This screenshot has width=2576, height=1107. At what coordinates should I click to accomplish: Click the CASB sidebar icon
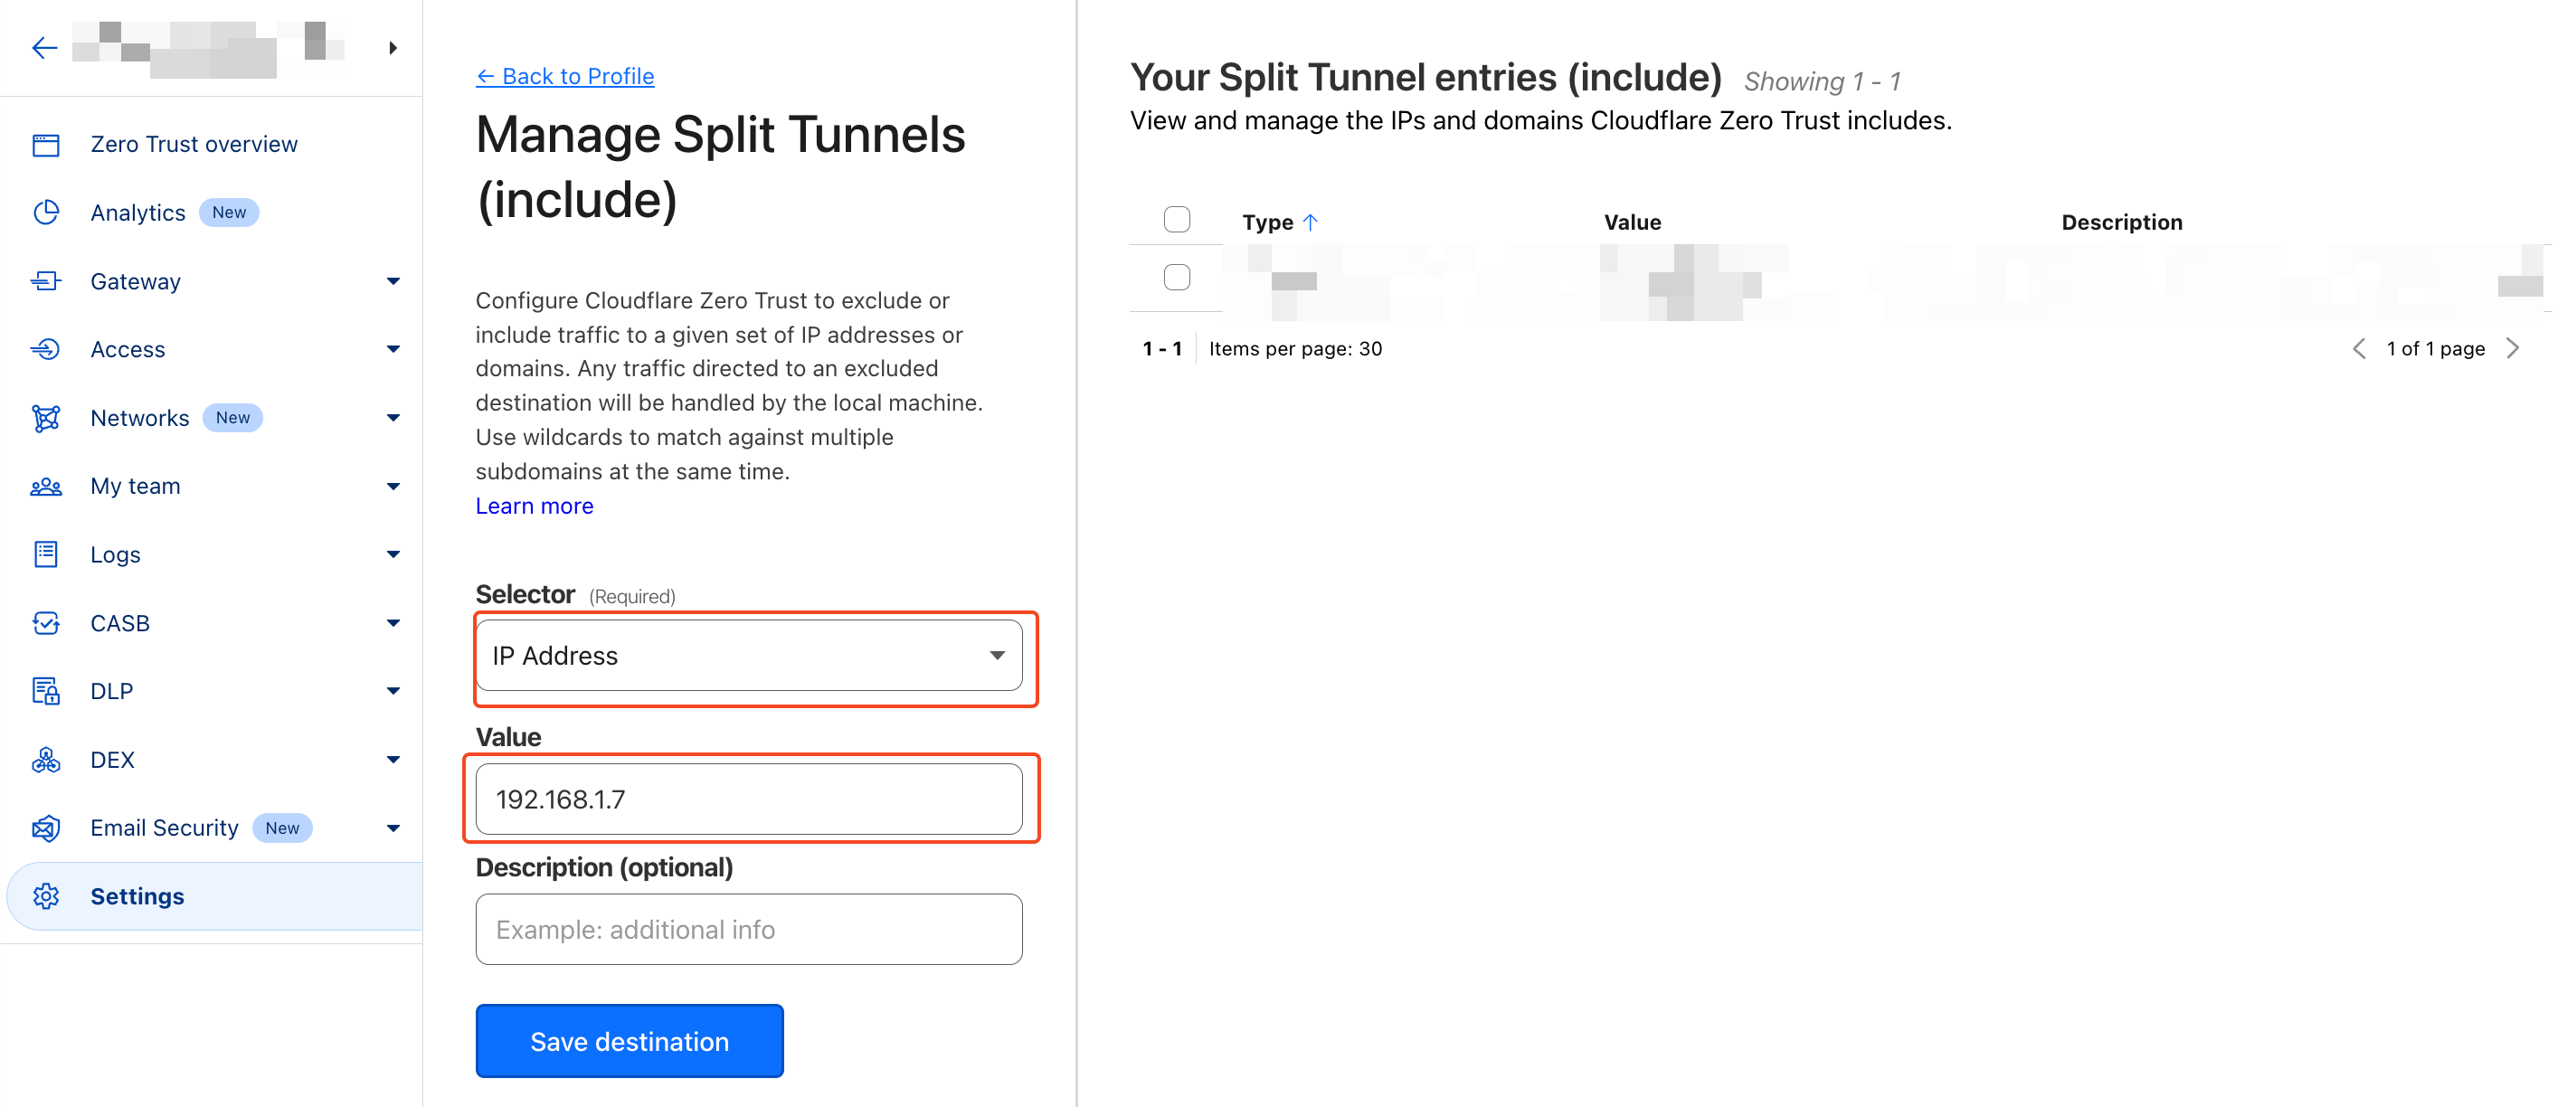[x=46, y=623]
